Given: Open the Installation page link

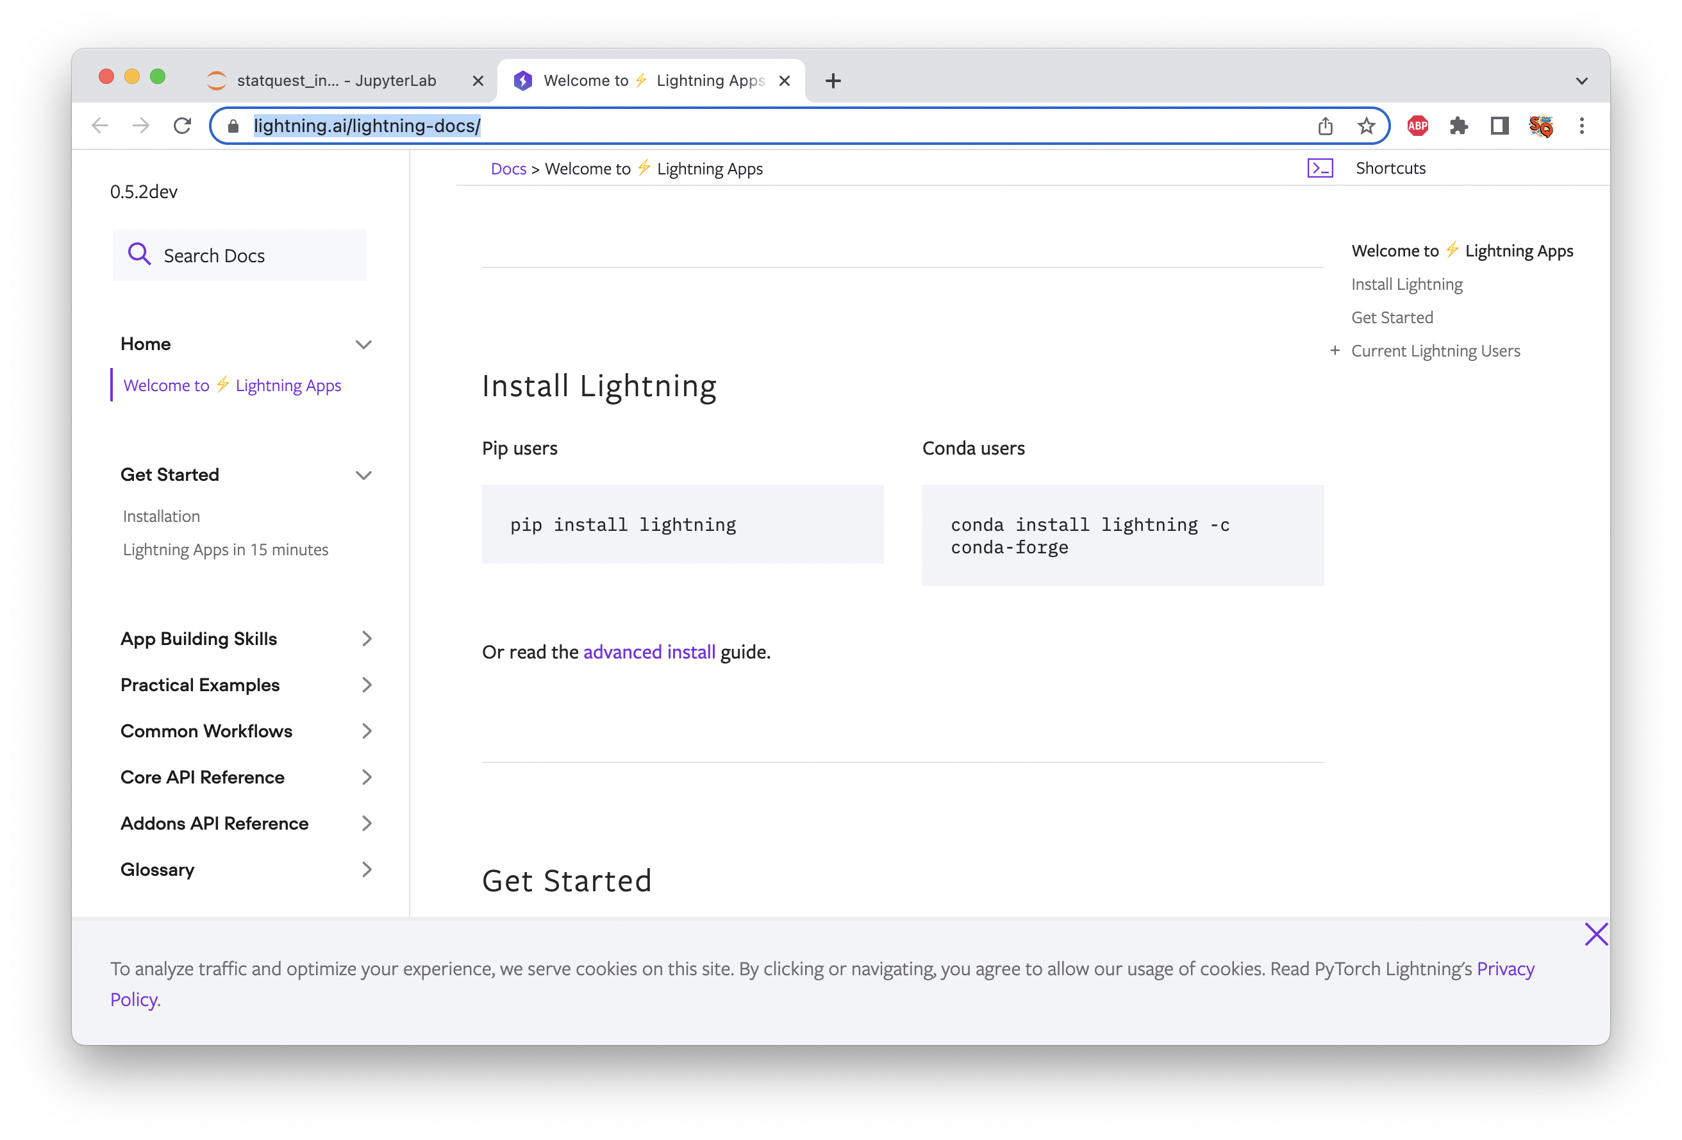Looking at the screenshot, I should [x=162, y=516].
